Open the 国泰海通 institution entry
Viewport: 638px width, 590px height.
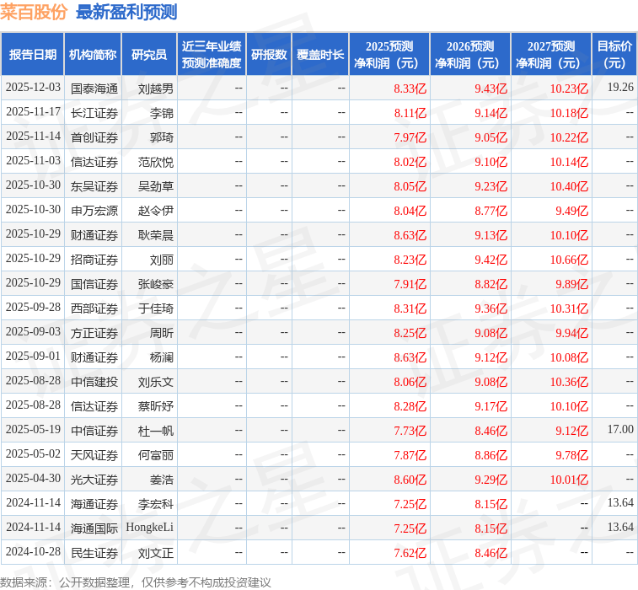[94, 88]
